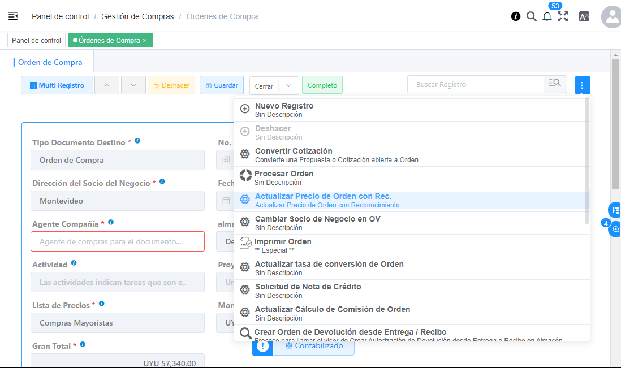Open the user profile avatar
The image size is (621, 368).
coord(611,17)
